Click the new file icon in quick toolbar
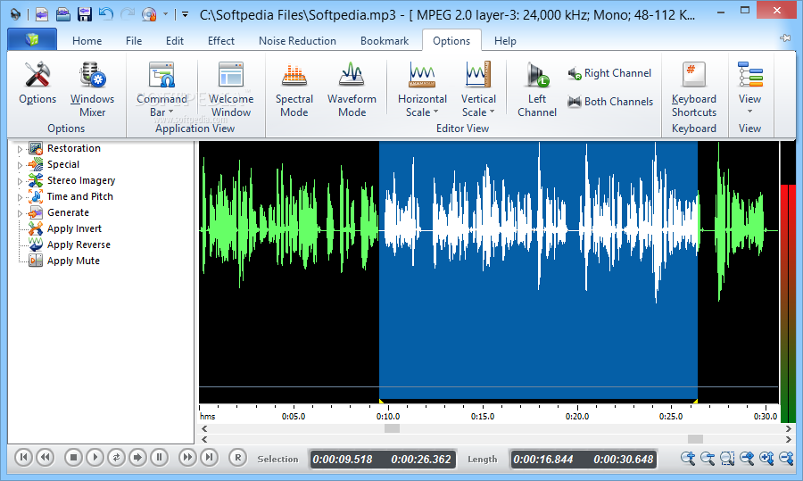 (41, 13)
